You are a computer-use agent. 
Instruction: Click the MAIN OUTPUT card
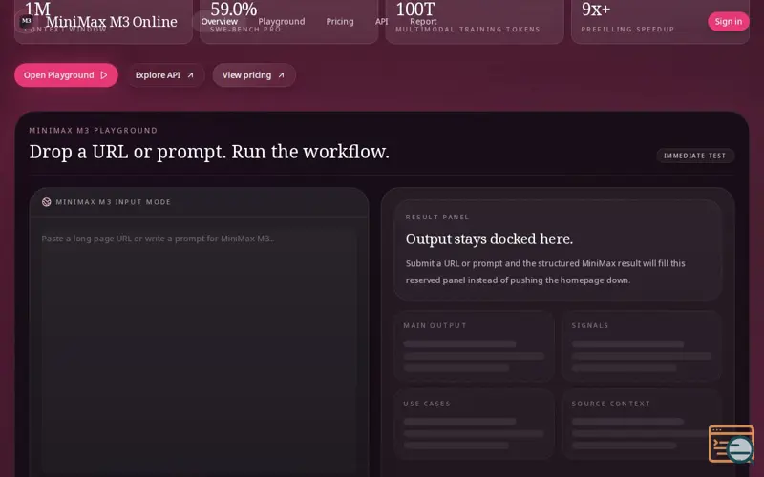[x=474, y=346]
